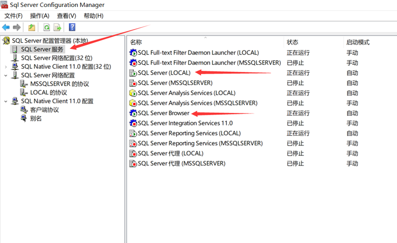397x243 pixels.
Task: Click the Up one level toolbar icon
Action: click(x=32, y=27)
